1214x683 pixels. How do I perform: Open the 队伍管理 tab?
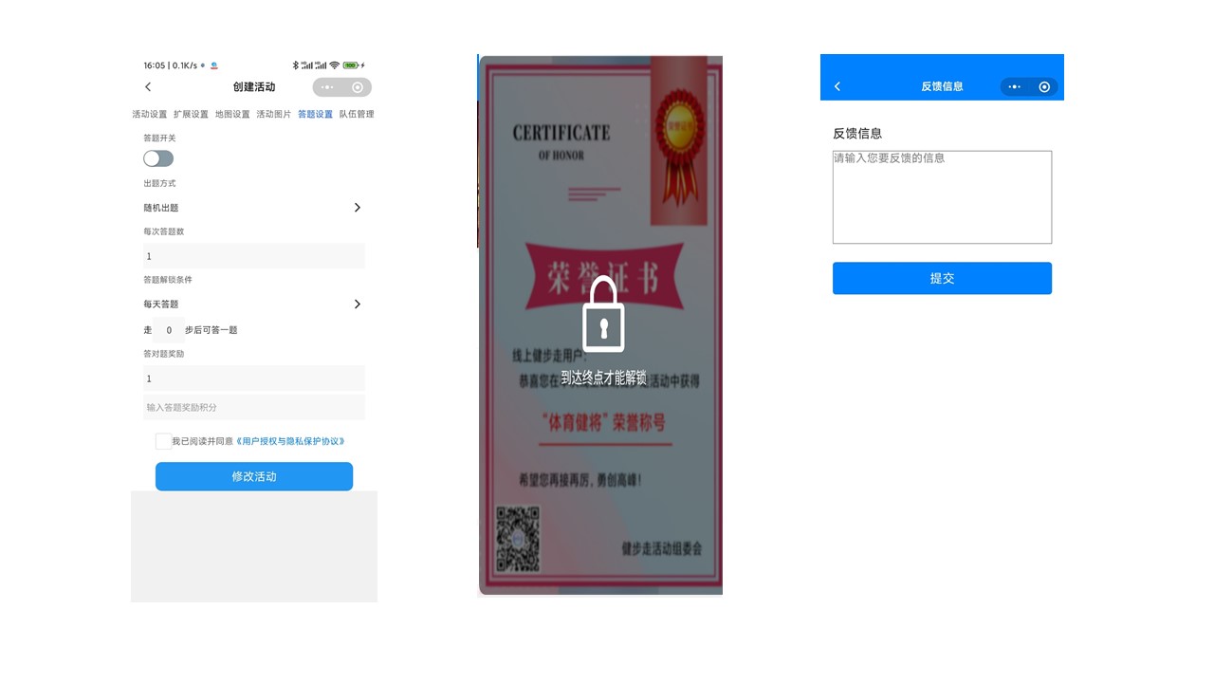click(357, 114)
